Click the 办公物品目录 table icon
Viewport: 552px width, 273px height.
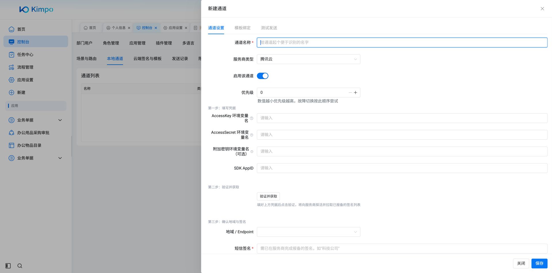pyautogui.click(x=11, y=145)
